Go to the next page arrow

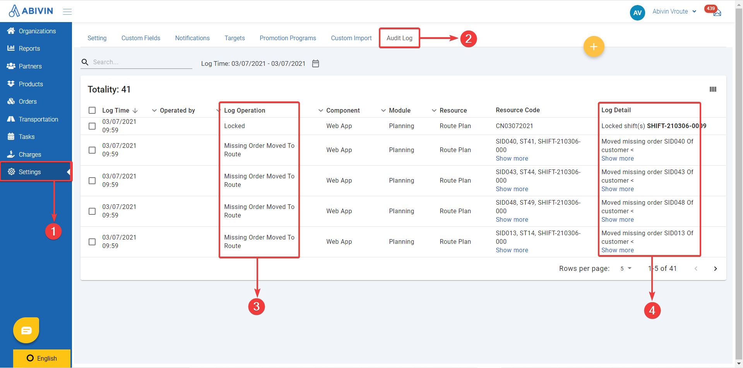click(x=716, y=269)
